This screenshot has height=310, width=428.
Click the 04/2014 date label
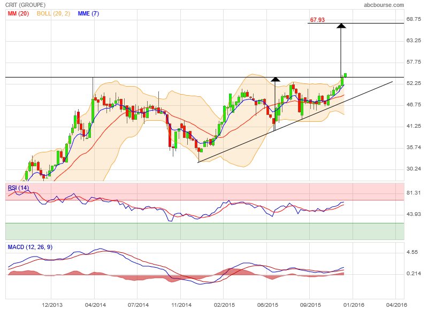(x=95, y=305)
